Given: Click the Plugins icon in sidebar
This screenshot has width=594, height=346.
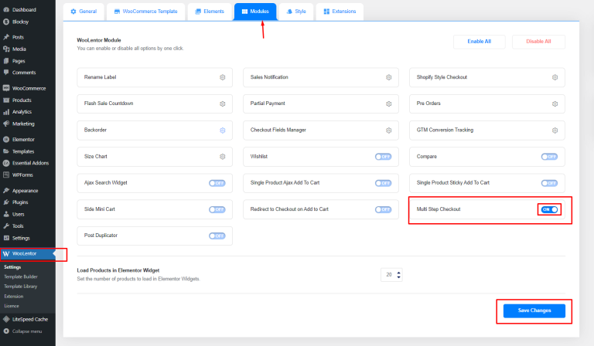Looking at the screenshot, I should (6, 202).
